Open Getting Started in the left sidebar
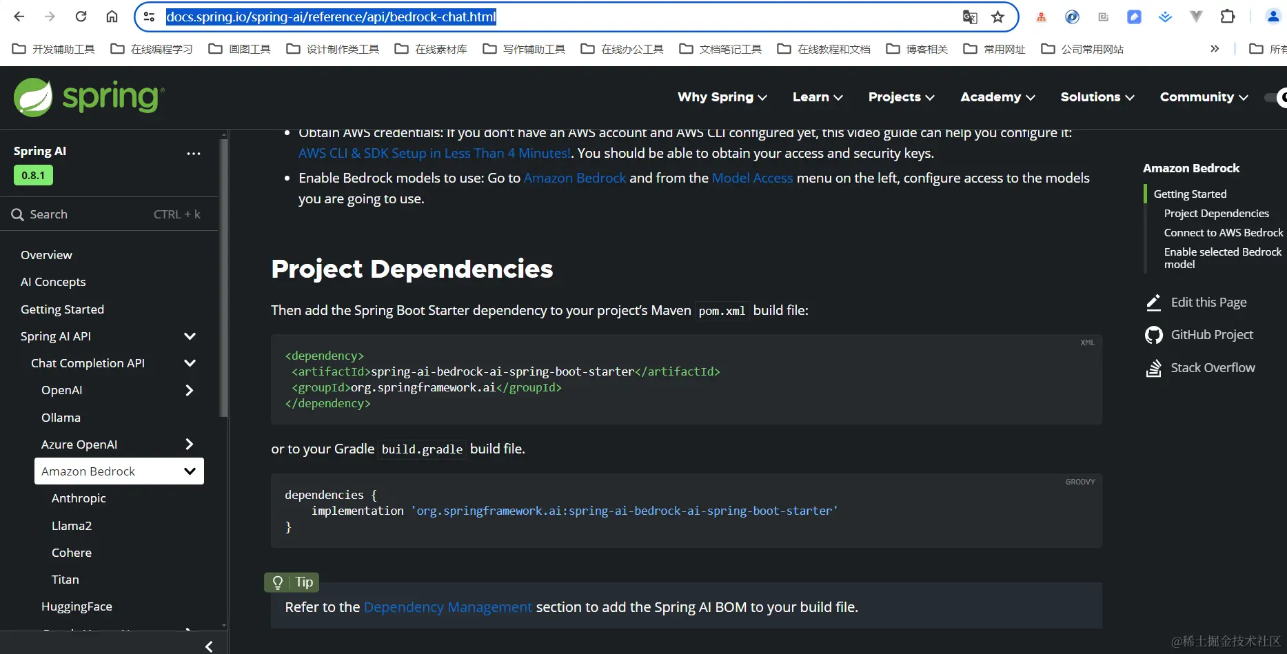This screenshot has height=654, width=1287. (62, 309)
